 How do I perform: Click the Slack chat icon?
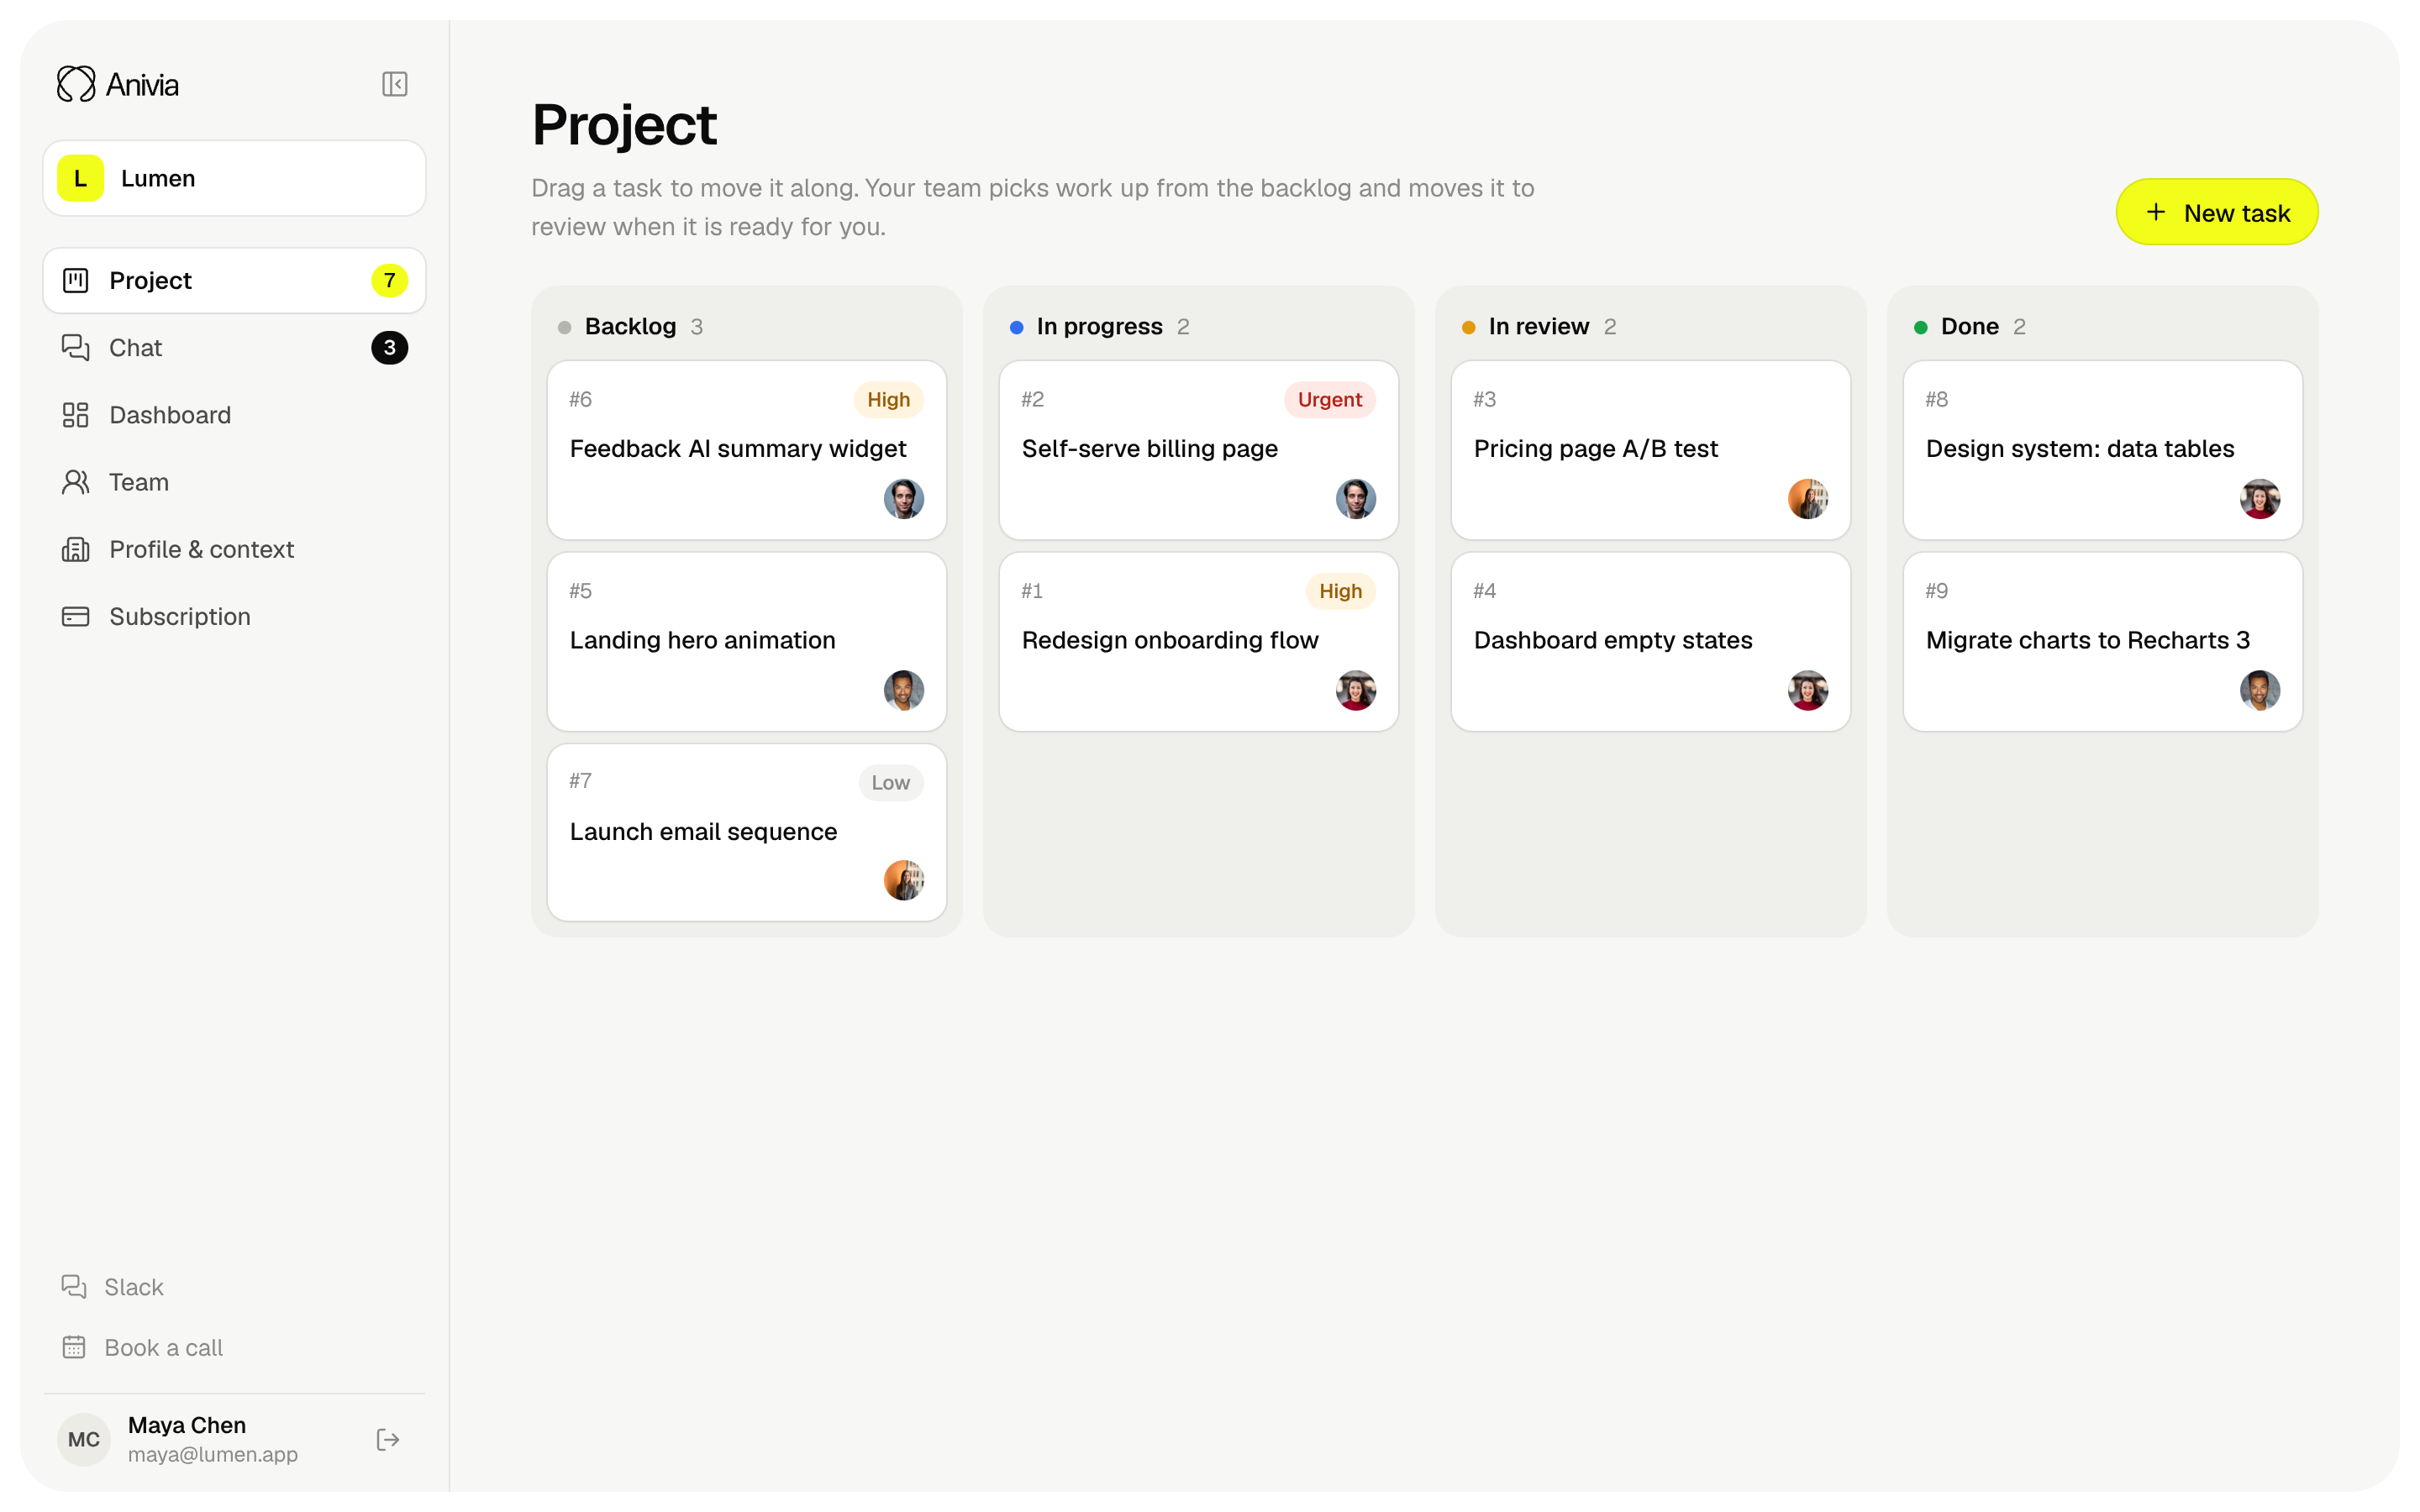point(74,1286)
